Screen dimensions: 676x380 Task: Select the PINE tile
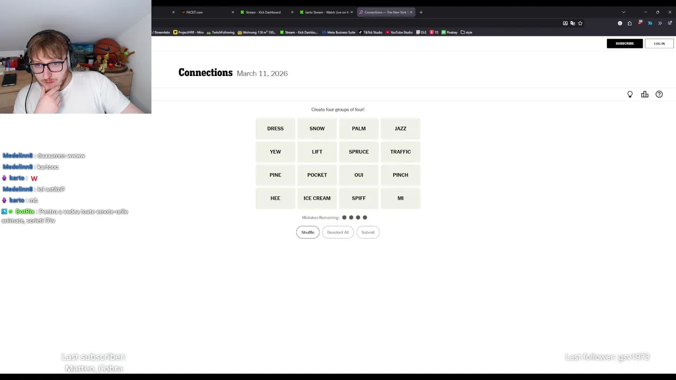275,175
